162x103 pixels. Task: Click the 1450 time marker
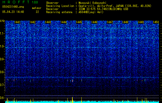(156, 22)
